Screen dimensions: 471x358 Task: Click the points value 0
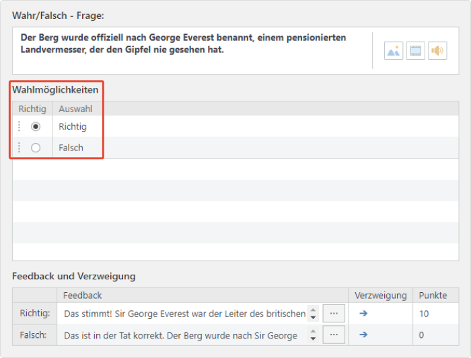coord(421,335)
